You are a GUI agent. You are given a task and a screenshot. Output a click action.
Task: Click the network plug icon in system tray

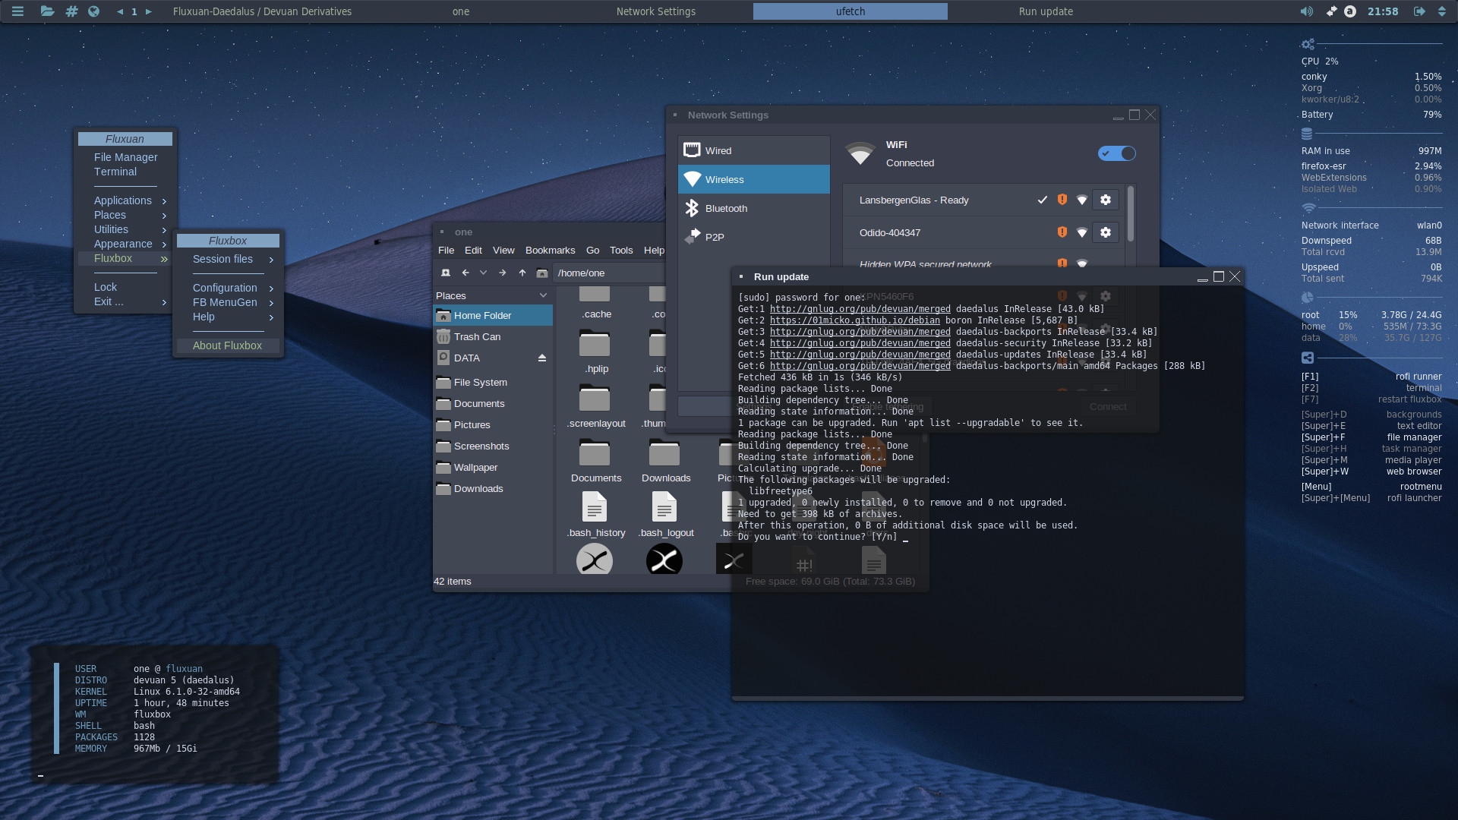pyautogui.click(x=1331, y=11)
